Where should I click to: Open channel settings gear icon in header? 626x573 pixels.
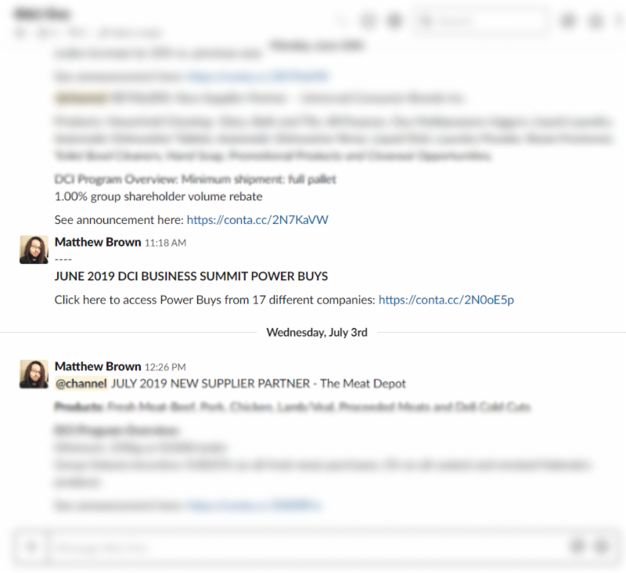[x=394, y=21]
